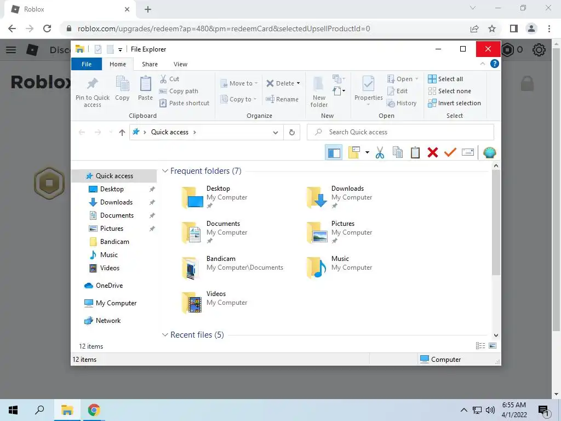Screen dimensions: 561x421
Task: Open quick access toolbar customize arrow
Action: (120, 50)
